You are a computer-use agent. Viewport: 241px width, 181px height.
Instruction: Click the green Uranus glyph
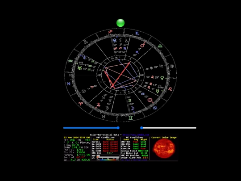click(x=79, y=68)
